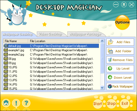The image size is (137, 111).
Task: Click the Remove Files recycle bin icon
Action: click(x=110, y=60)
